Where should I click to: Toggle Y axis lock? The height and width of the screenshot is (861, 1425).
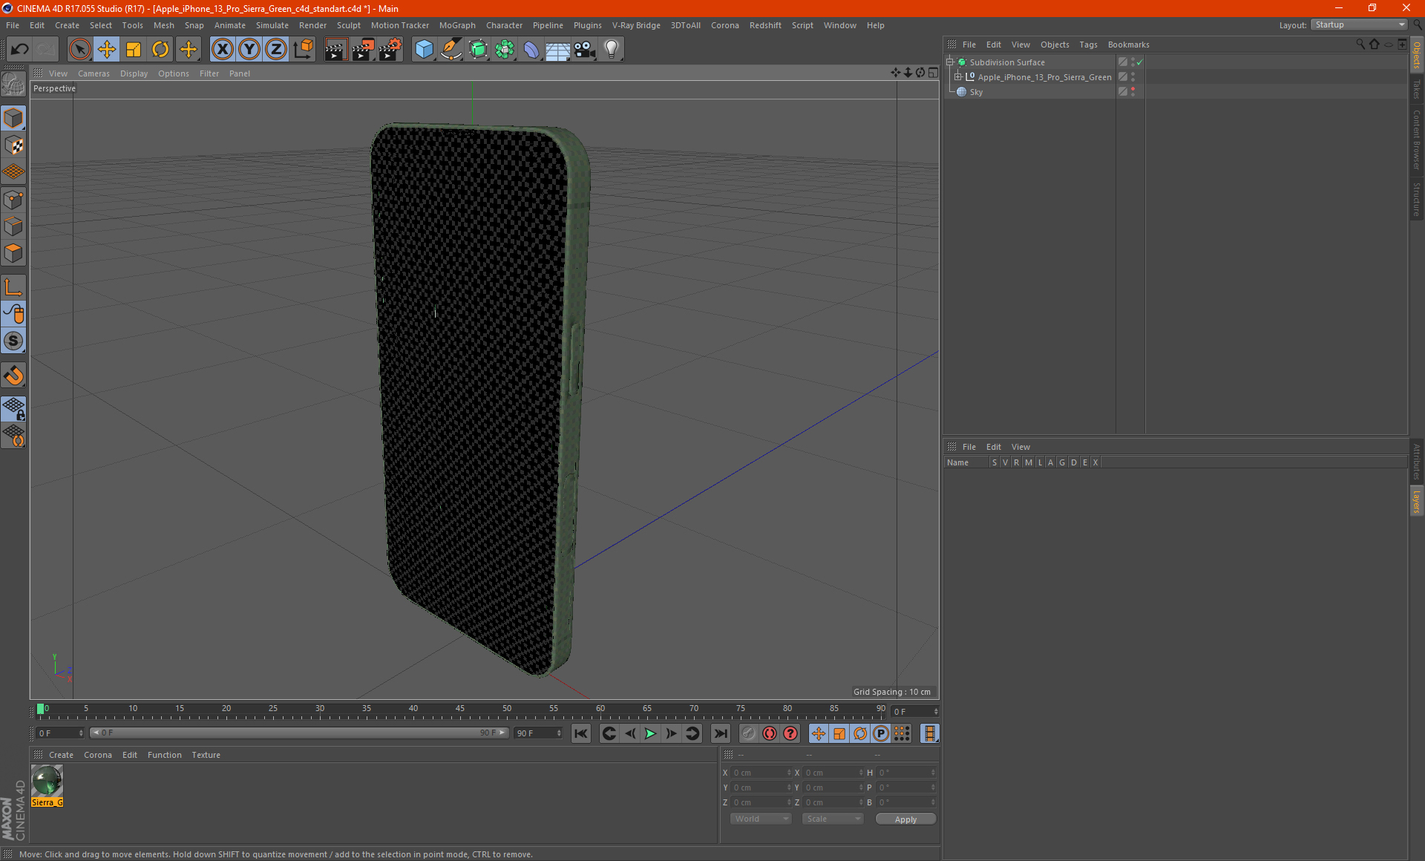249,50
